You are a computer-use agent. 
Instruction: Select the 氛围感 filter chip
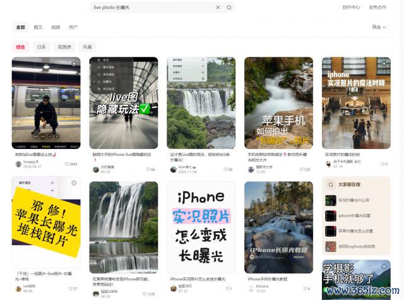[x=64, y=47]
